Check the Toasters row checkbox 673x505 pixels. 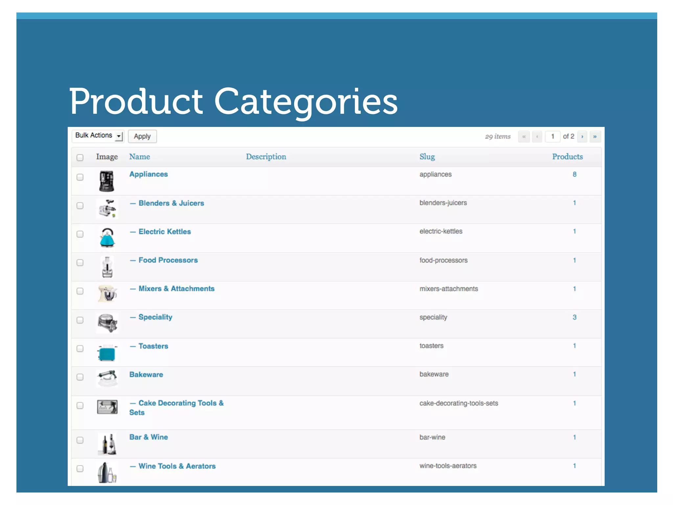[80, 349]
